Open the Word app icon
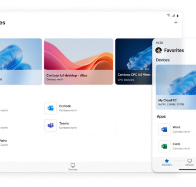The image size is (196, 187). point(164,129)
